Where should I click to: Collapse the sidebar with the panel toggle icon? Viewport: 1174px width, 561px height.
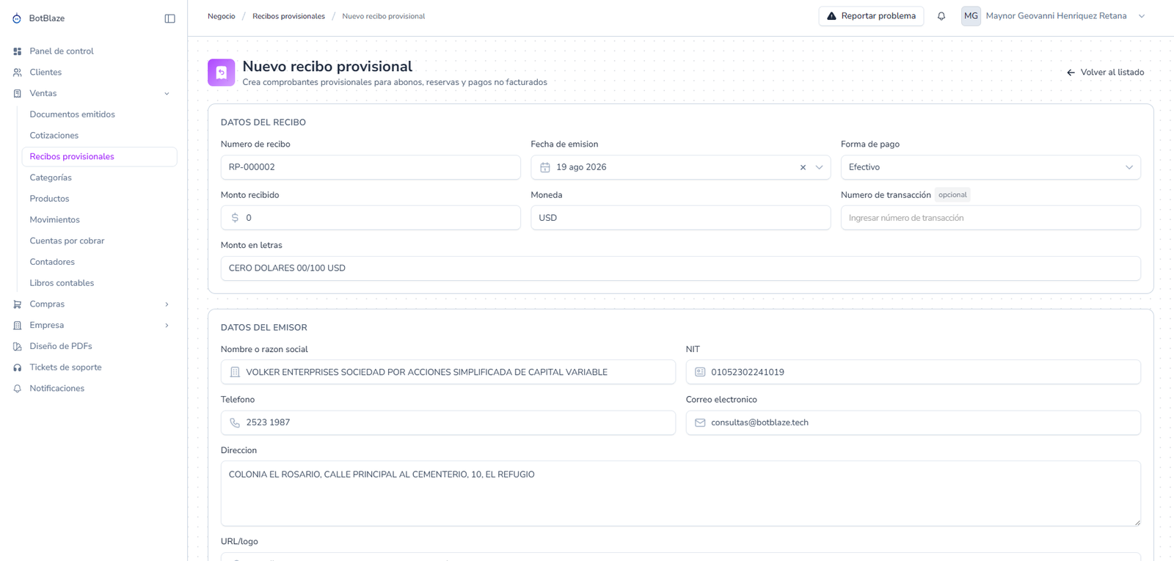click(169, 18)
